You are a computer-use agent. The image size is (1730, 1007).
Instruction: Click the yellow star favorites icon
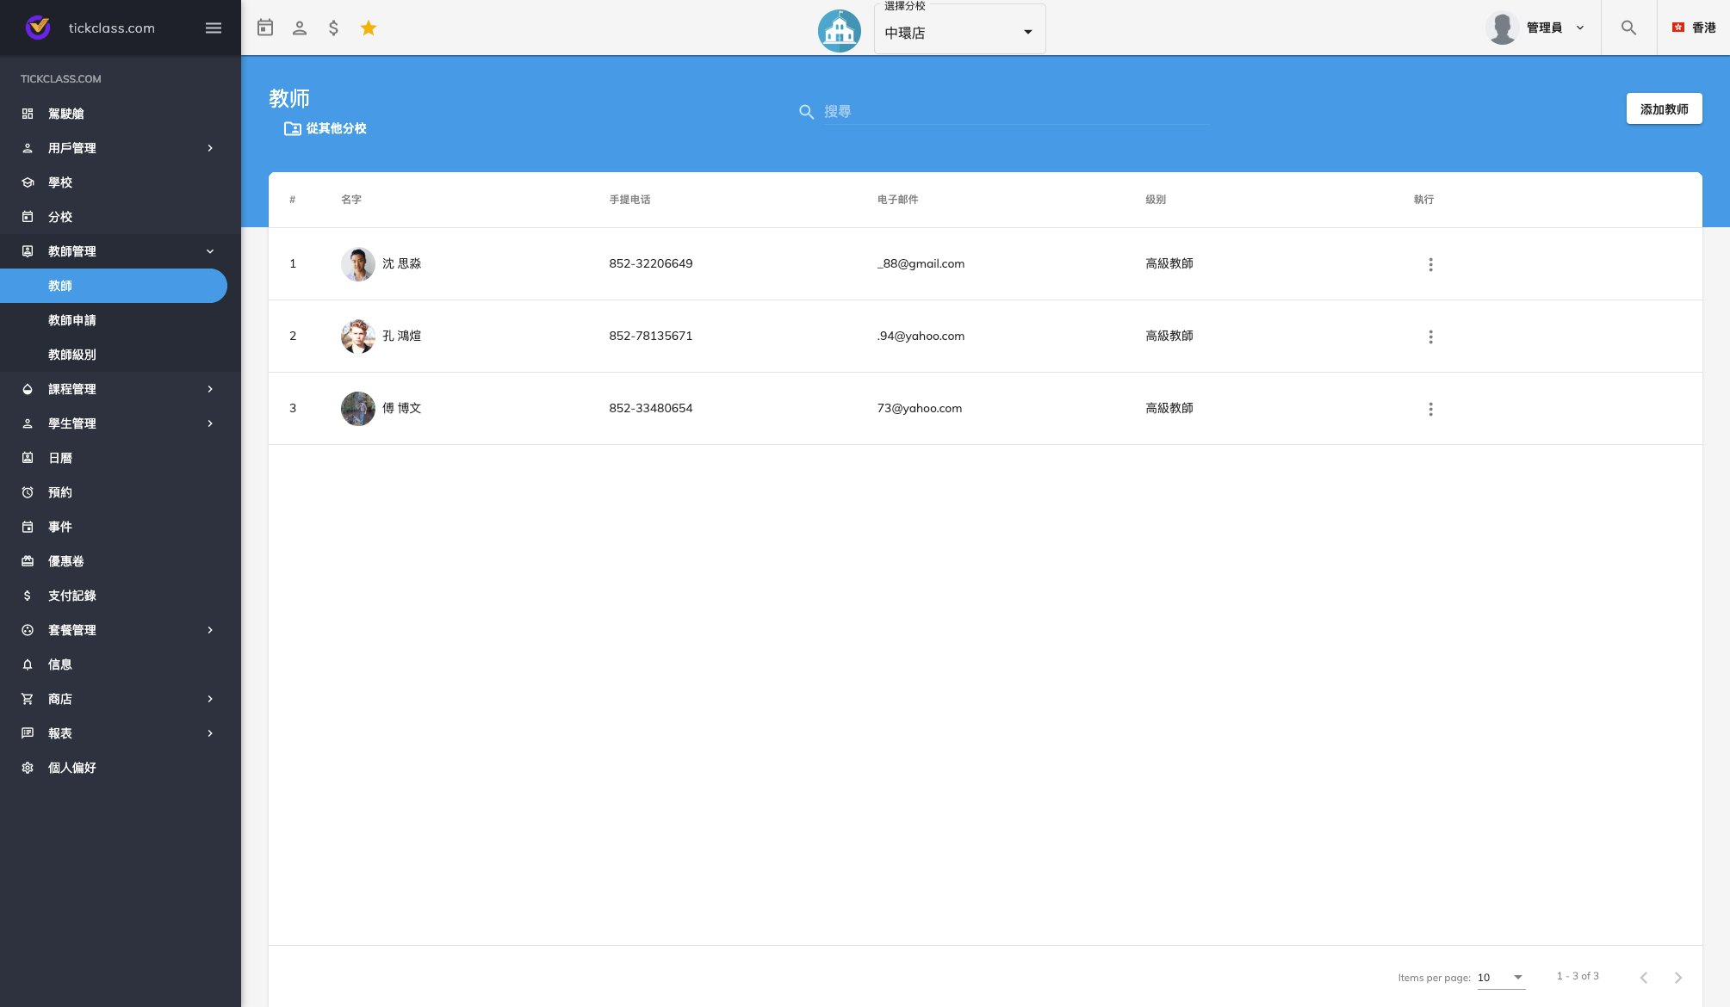point(369,28)
